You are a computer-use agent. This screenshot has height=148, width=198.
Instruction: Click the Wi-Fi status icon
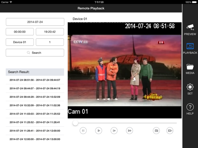[11, 2]
